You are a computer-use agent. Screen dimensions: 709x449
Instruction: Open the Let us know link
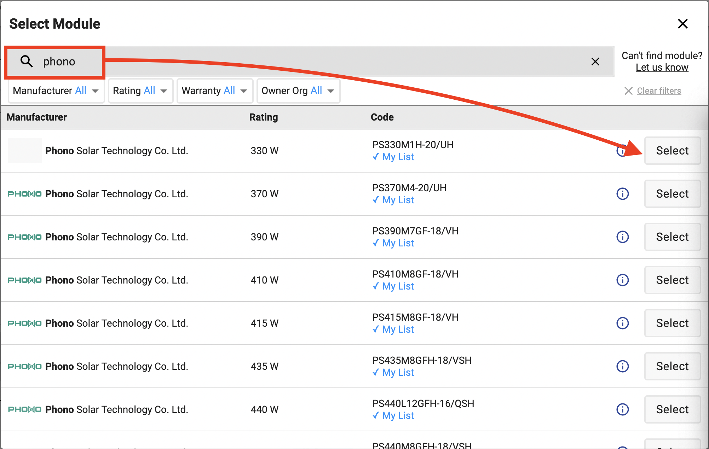(x=662, y=68)
